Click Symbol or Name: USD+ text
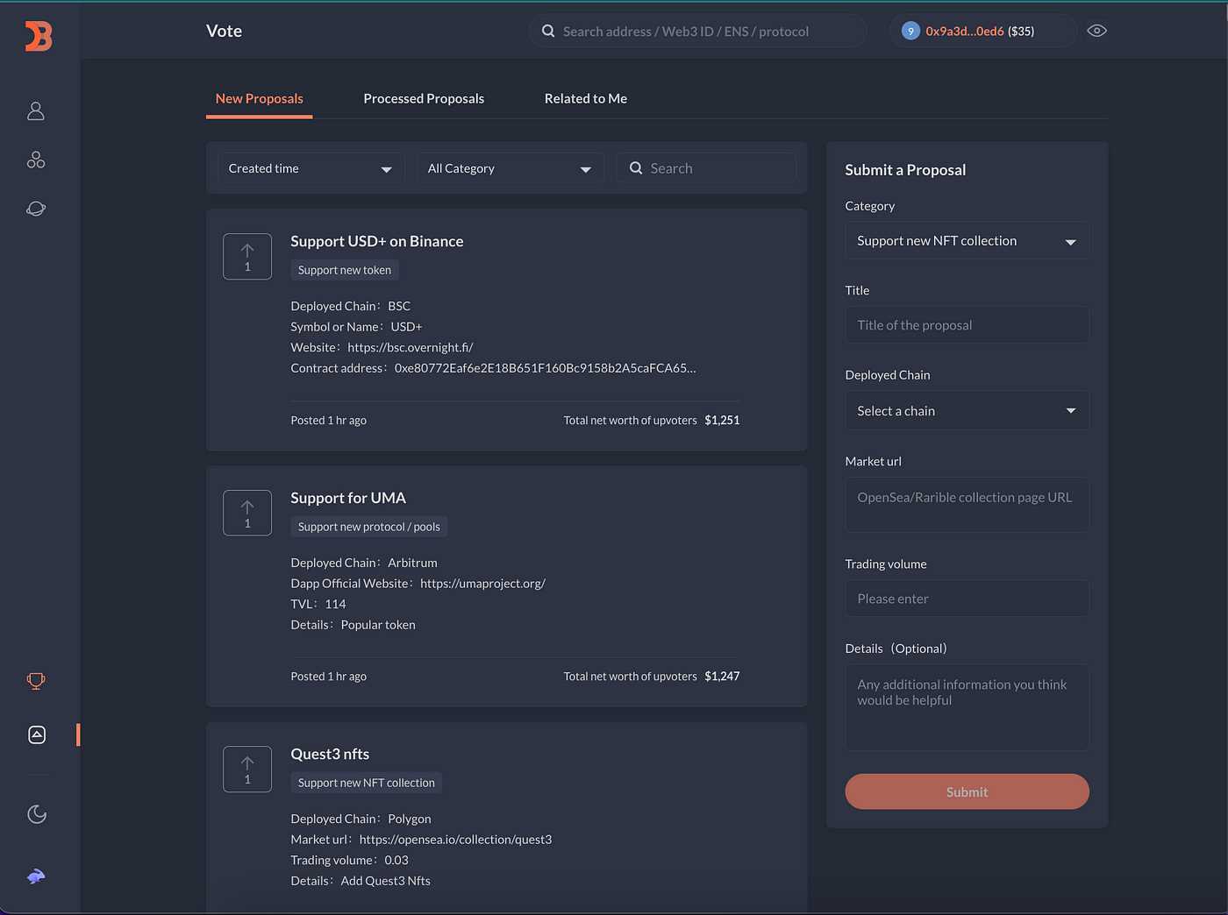Viewport: 1228px width, 915px height. pyautogui.click(x=357, y=327)
